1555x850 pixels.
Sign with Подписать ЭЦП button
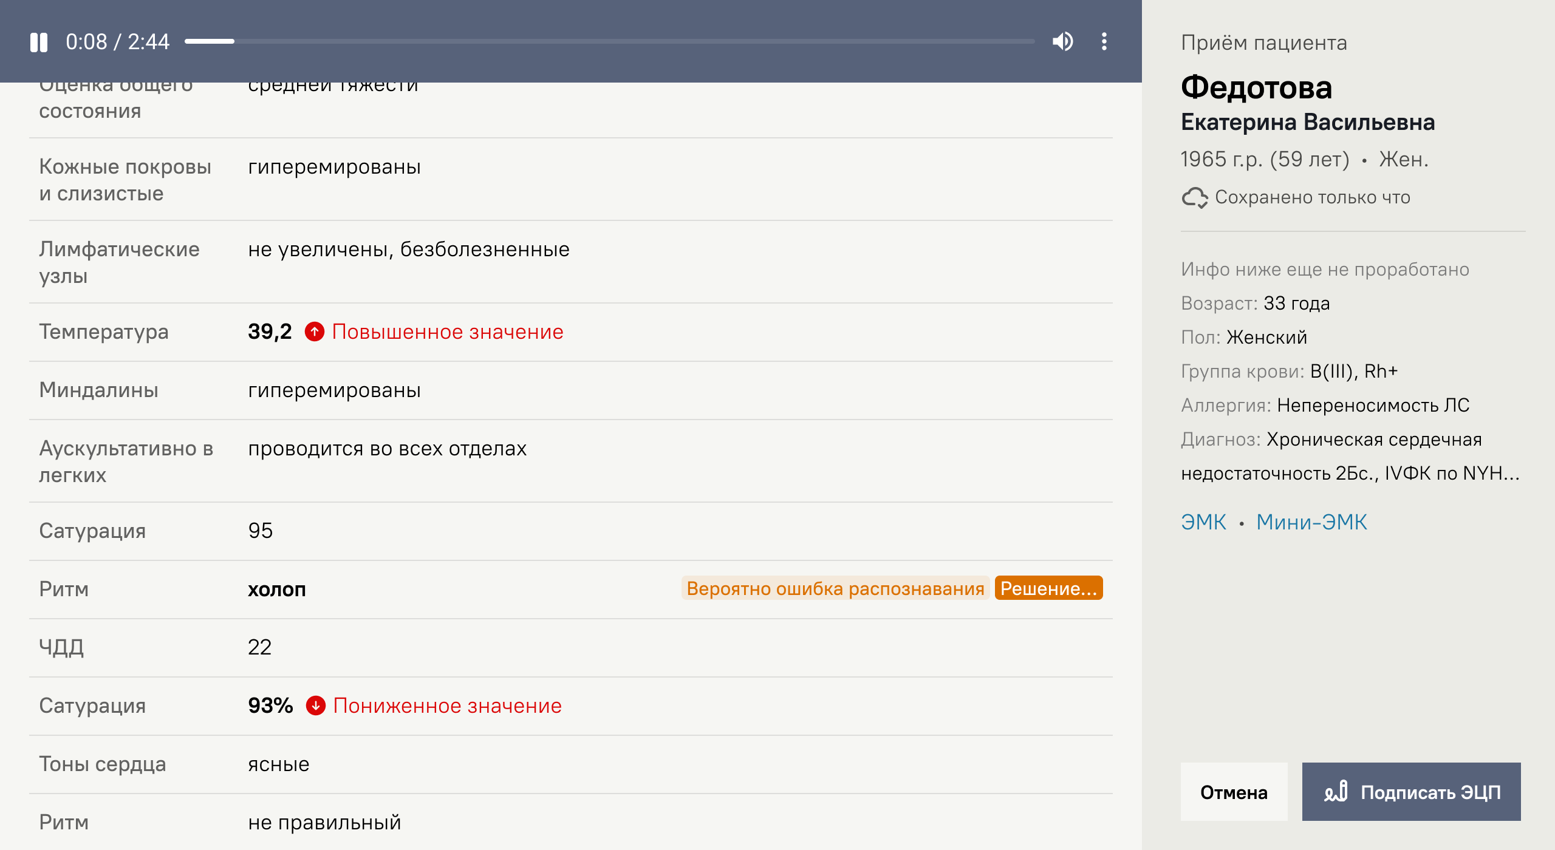pyautogui.click(x=1412, y=792)
